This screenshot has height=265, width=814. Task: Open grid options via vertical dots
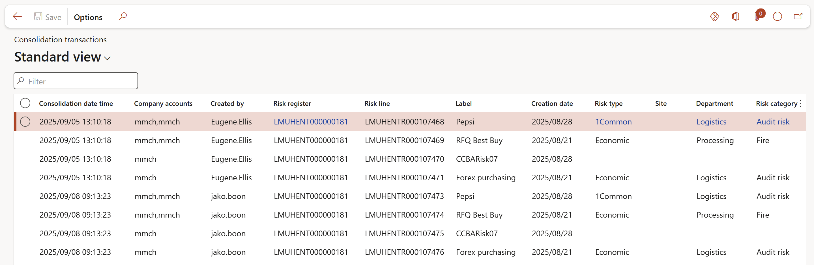pos(800,103)
